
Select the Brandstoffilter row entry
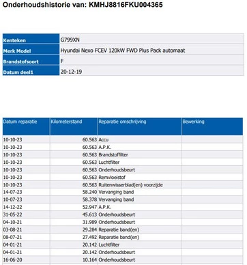pos(123,154)
